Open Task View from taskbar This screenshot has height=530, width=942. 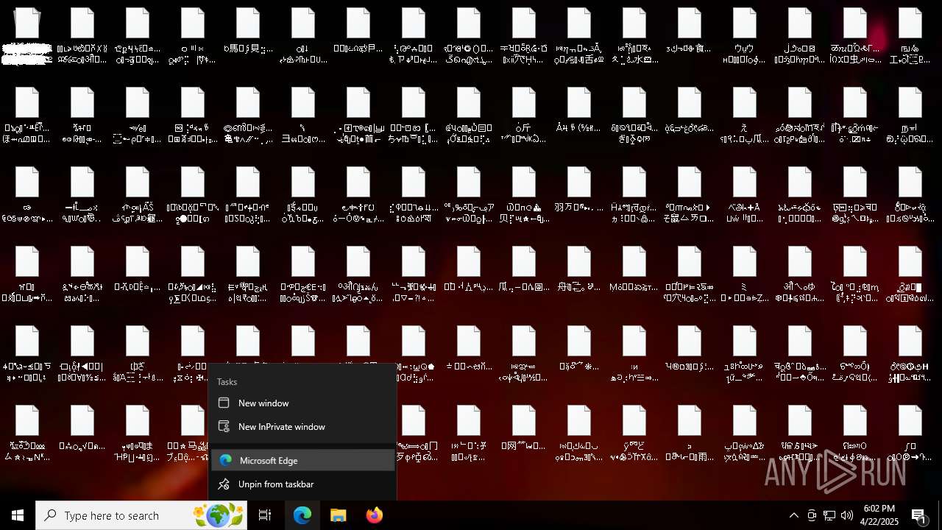[265, 515]
